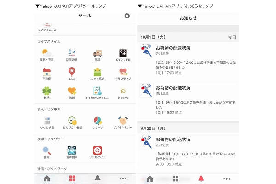Select red grid tools tab on ツール screen
Screen dimensions: 276x184
(x=72, y=178)
